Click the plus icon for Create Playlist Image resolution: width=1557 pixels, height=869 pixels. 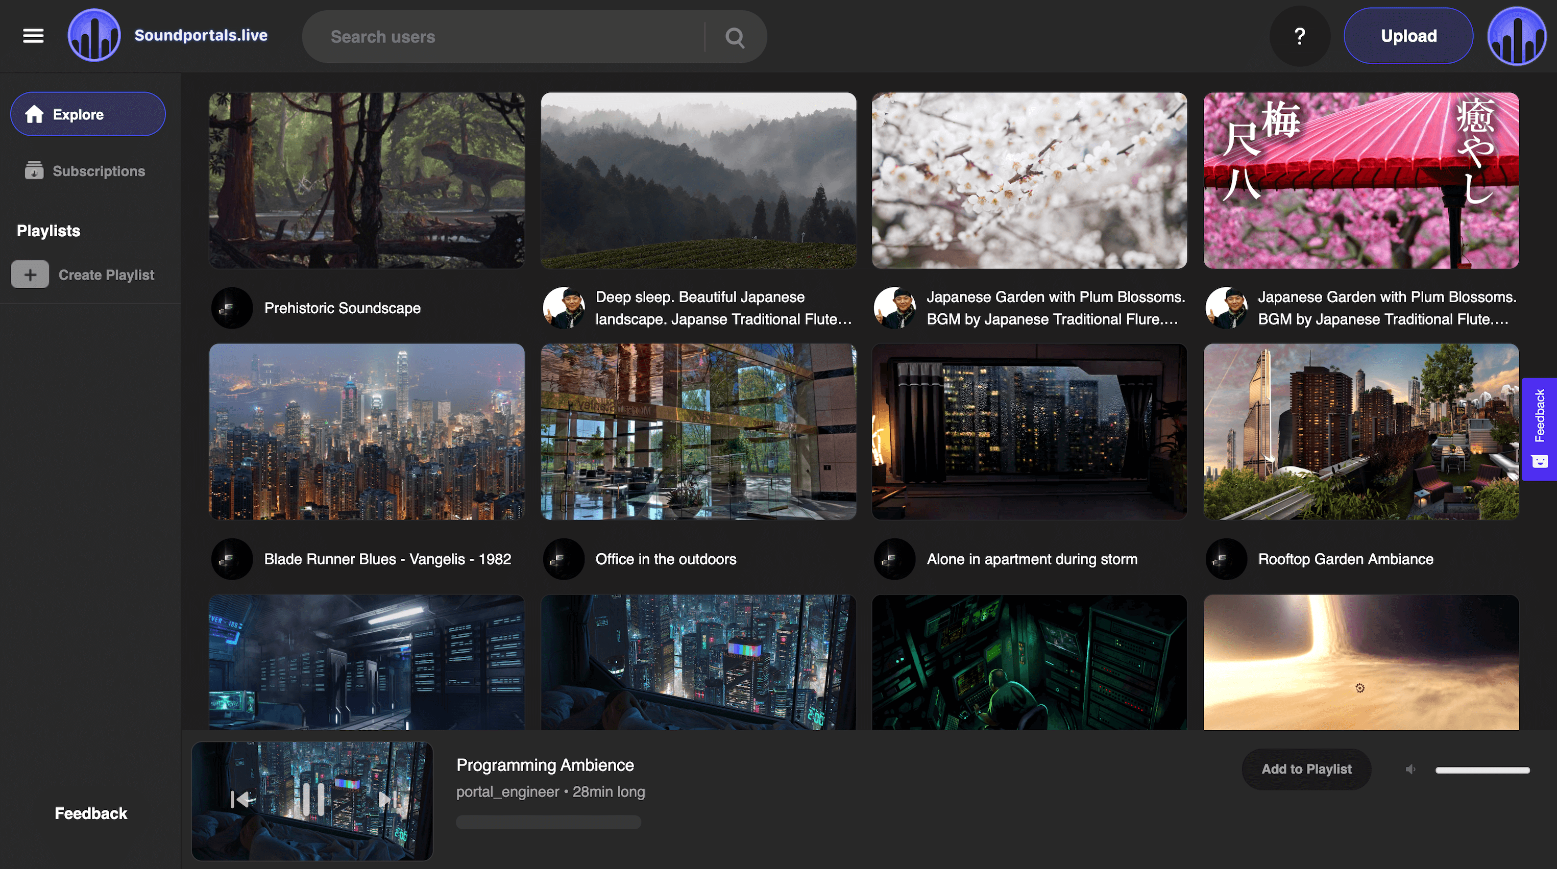coord(30,275)
